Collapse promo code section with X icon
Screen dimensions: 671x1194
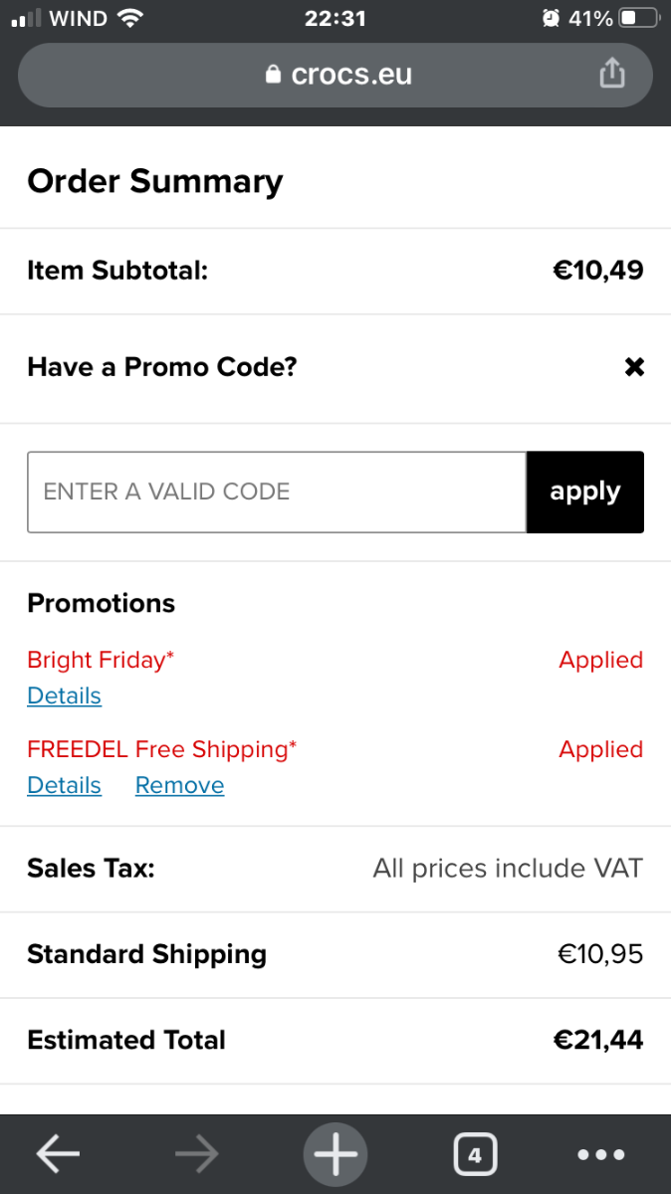[x=634, y=367]
